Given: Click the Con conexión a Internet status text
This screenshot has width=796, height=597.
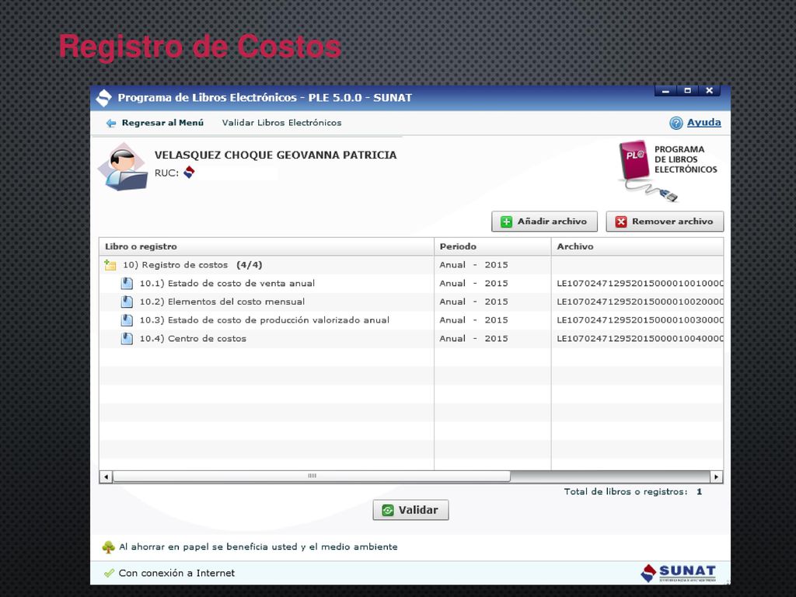Looking at the screenshot, I should tap(176, 573).
